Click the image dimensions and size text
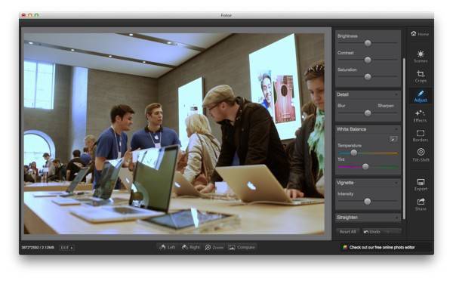The width and height of the screenshot is (453, 281). 38,248
